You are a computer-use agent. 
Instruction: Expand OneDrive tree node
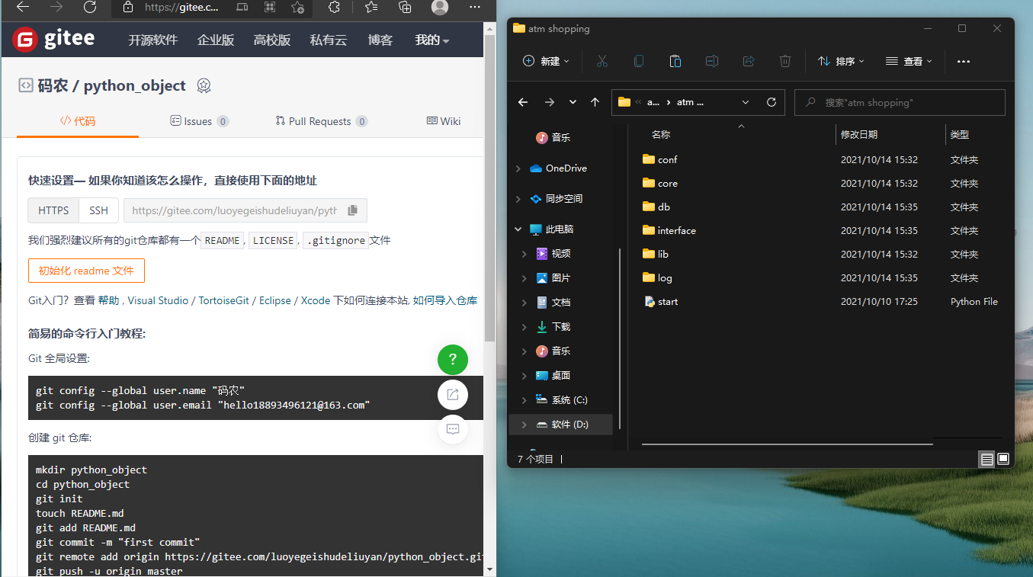[518, 168]
